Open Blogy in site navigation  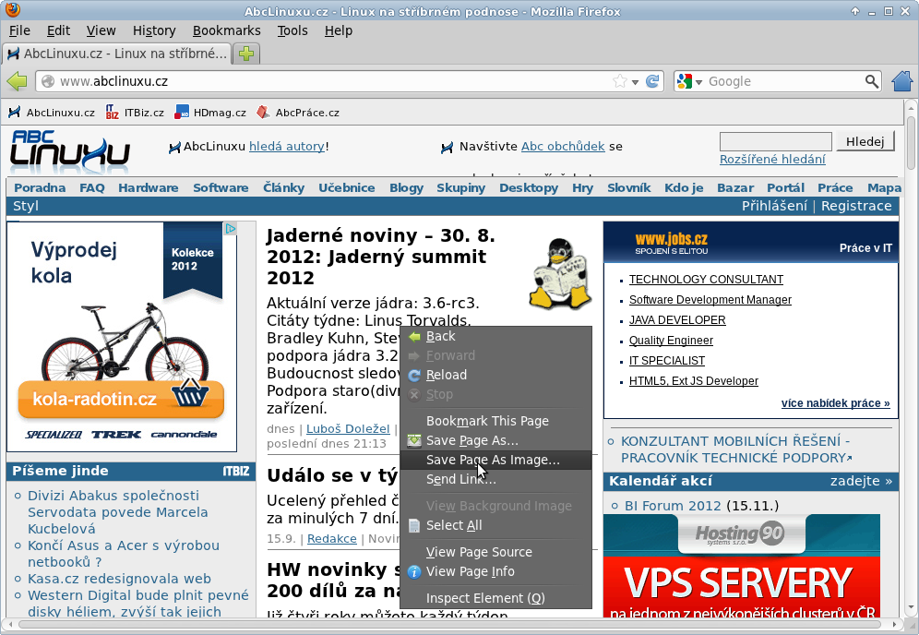[x=406, y=187]
